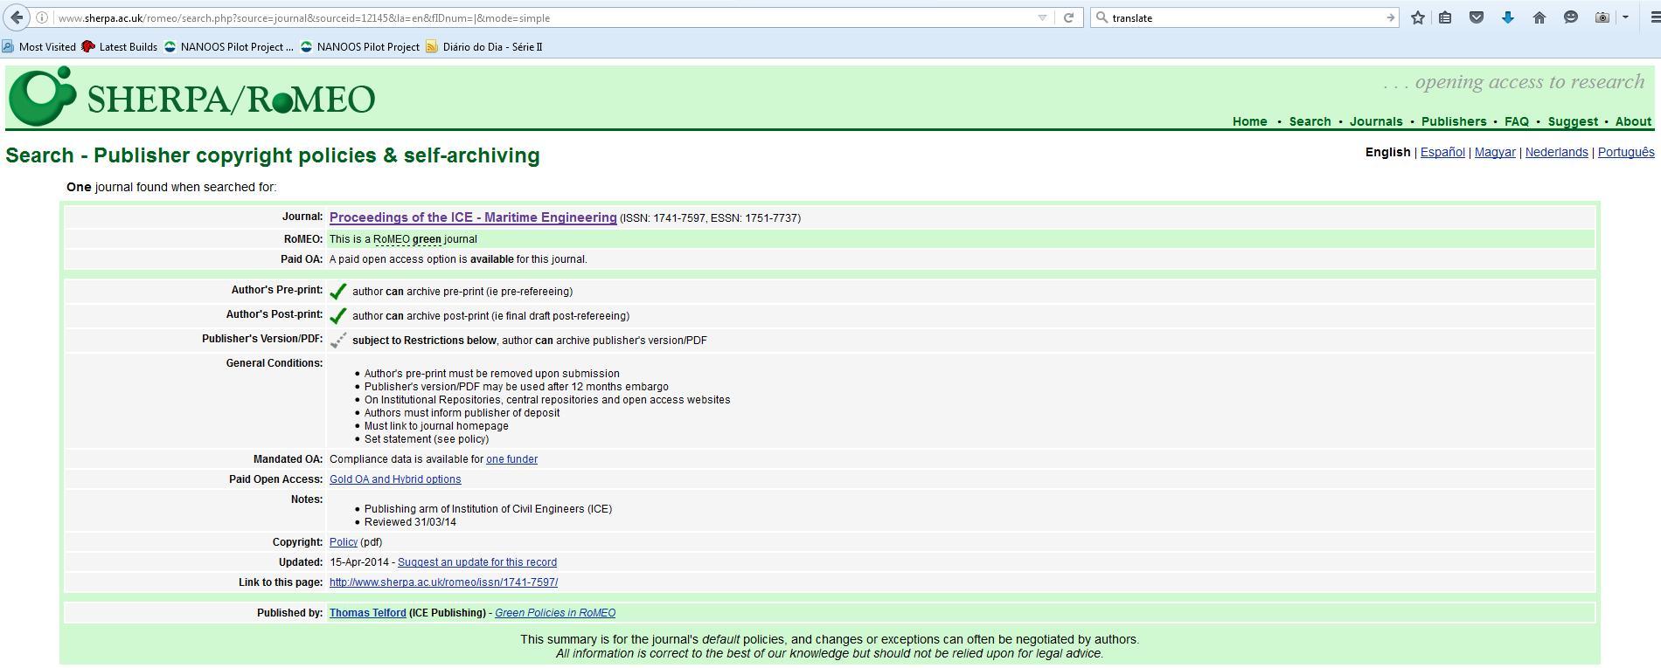Follow the Gold OA and Hybrid options link
This screenshot has height=668, width=1661.
point(394,479)
